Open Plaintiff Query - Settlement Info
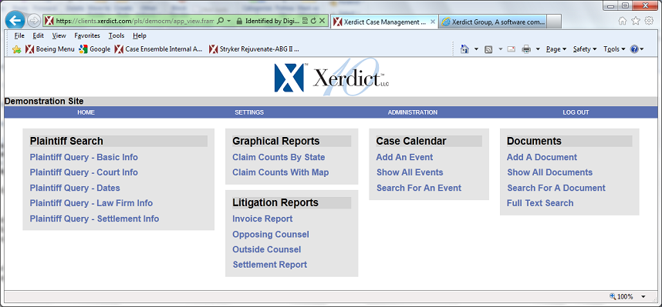The height and width of the screenshot is (307, 662). [x=94, y=219]
